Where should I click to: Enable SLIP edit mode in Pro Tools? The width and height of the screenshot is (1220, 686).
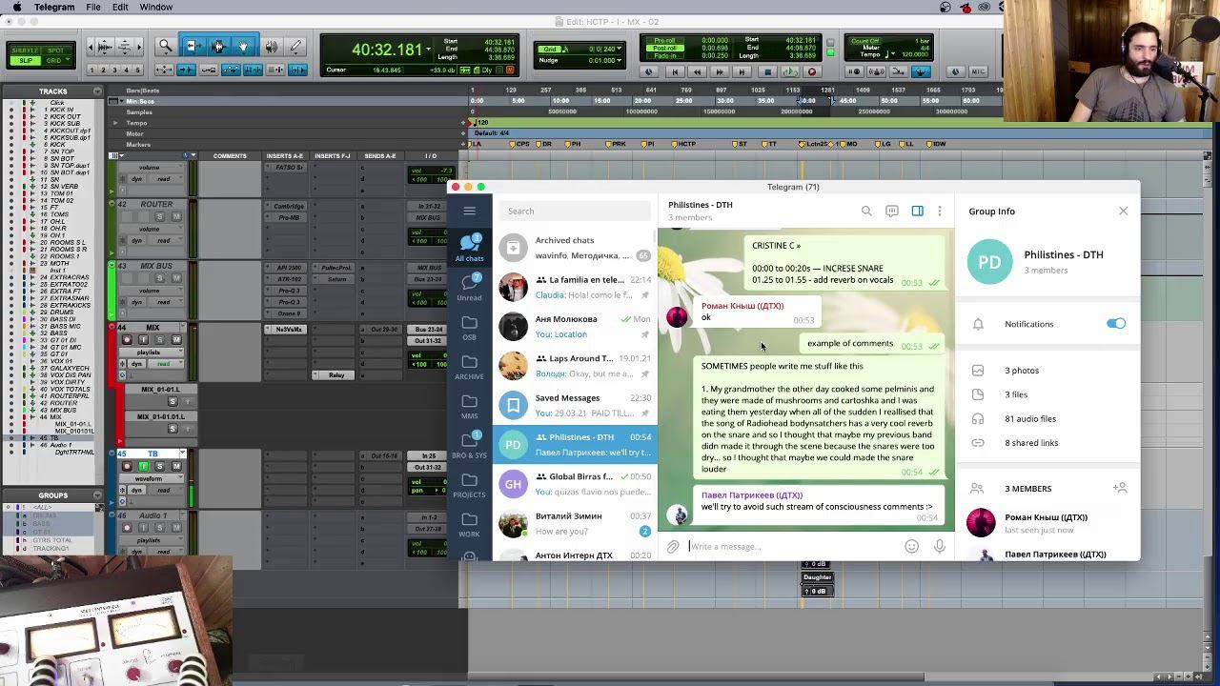pos(26,60)
